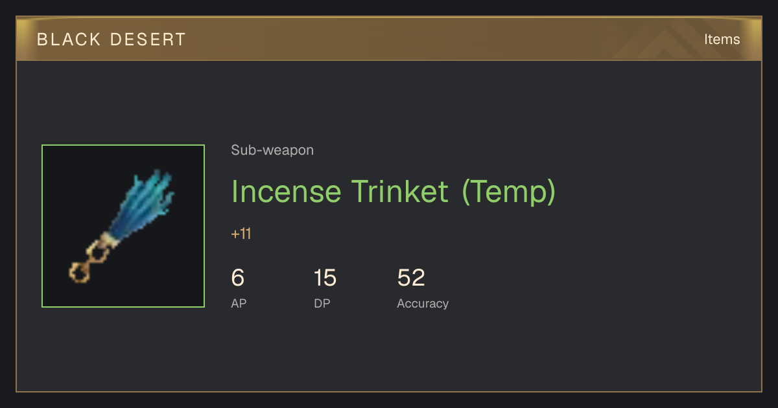
Task: Click the word Incense in the item name
Action: pos(286,191)
